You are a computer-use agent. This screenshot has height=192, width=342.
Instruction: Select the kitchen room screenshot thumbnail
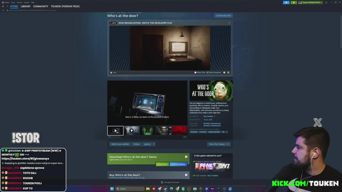pyautogui.click(x=164, y=131)
